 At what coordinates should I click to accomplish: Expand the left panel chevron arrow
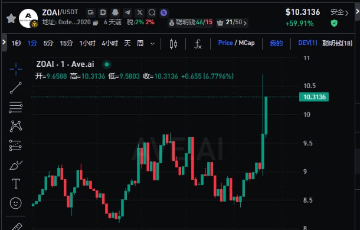coord(4,42)
